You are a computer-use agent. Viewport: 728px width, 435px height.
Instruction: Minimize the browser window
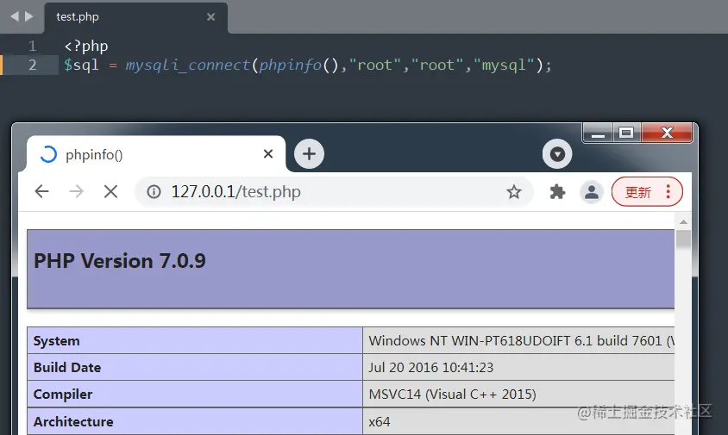point(598,134)
